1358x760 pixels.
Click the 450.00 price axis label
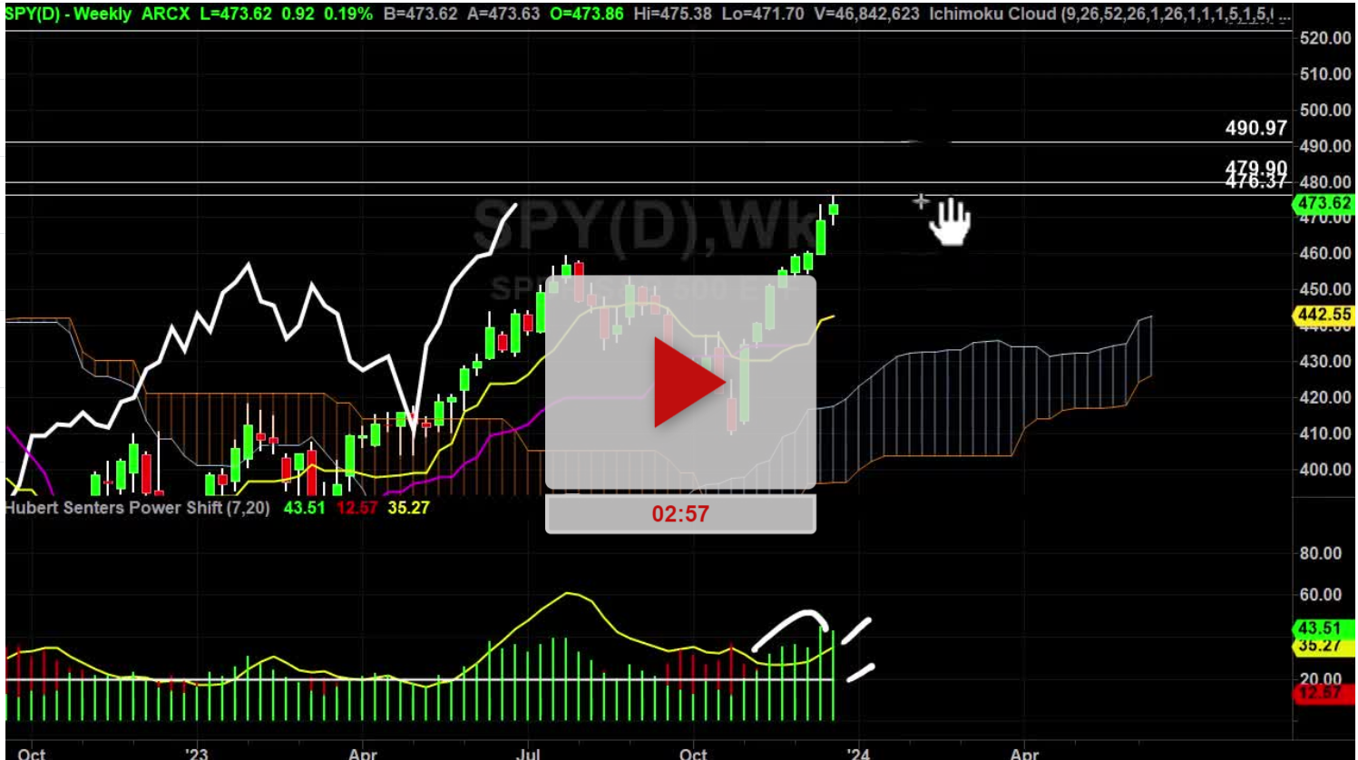coord(1324,289)
